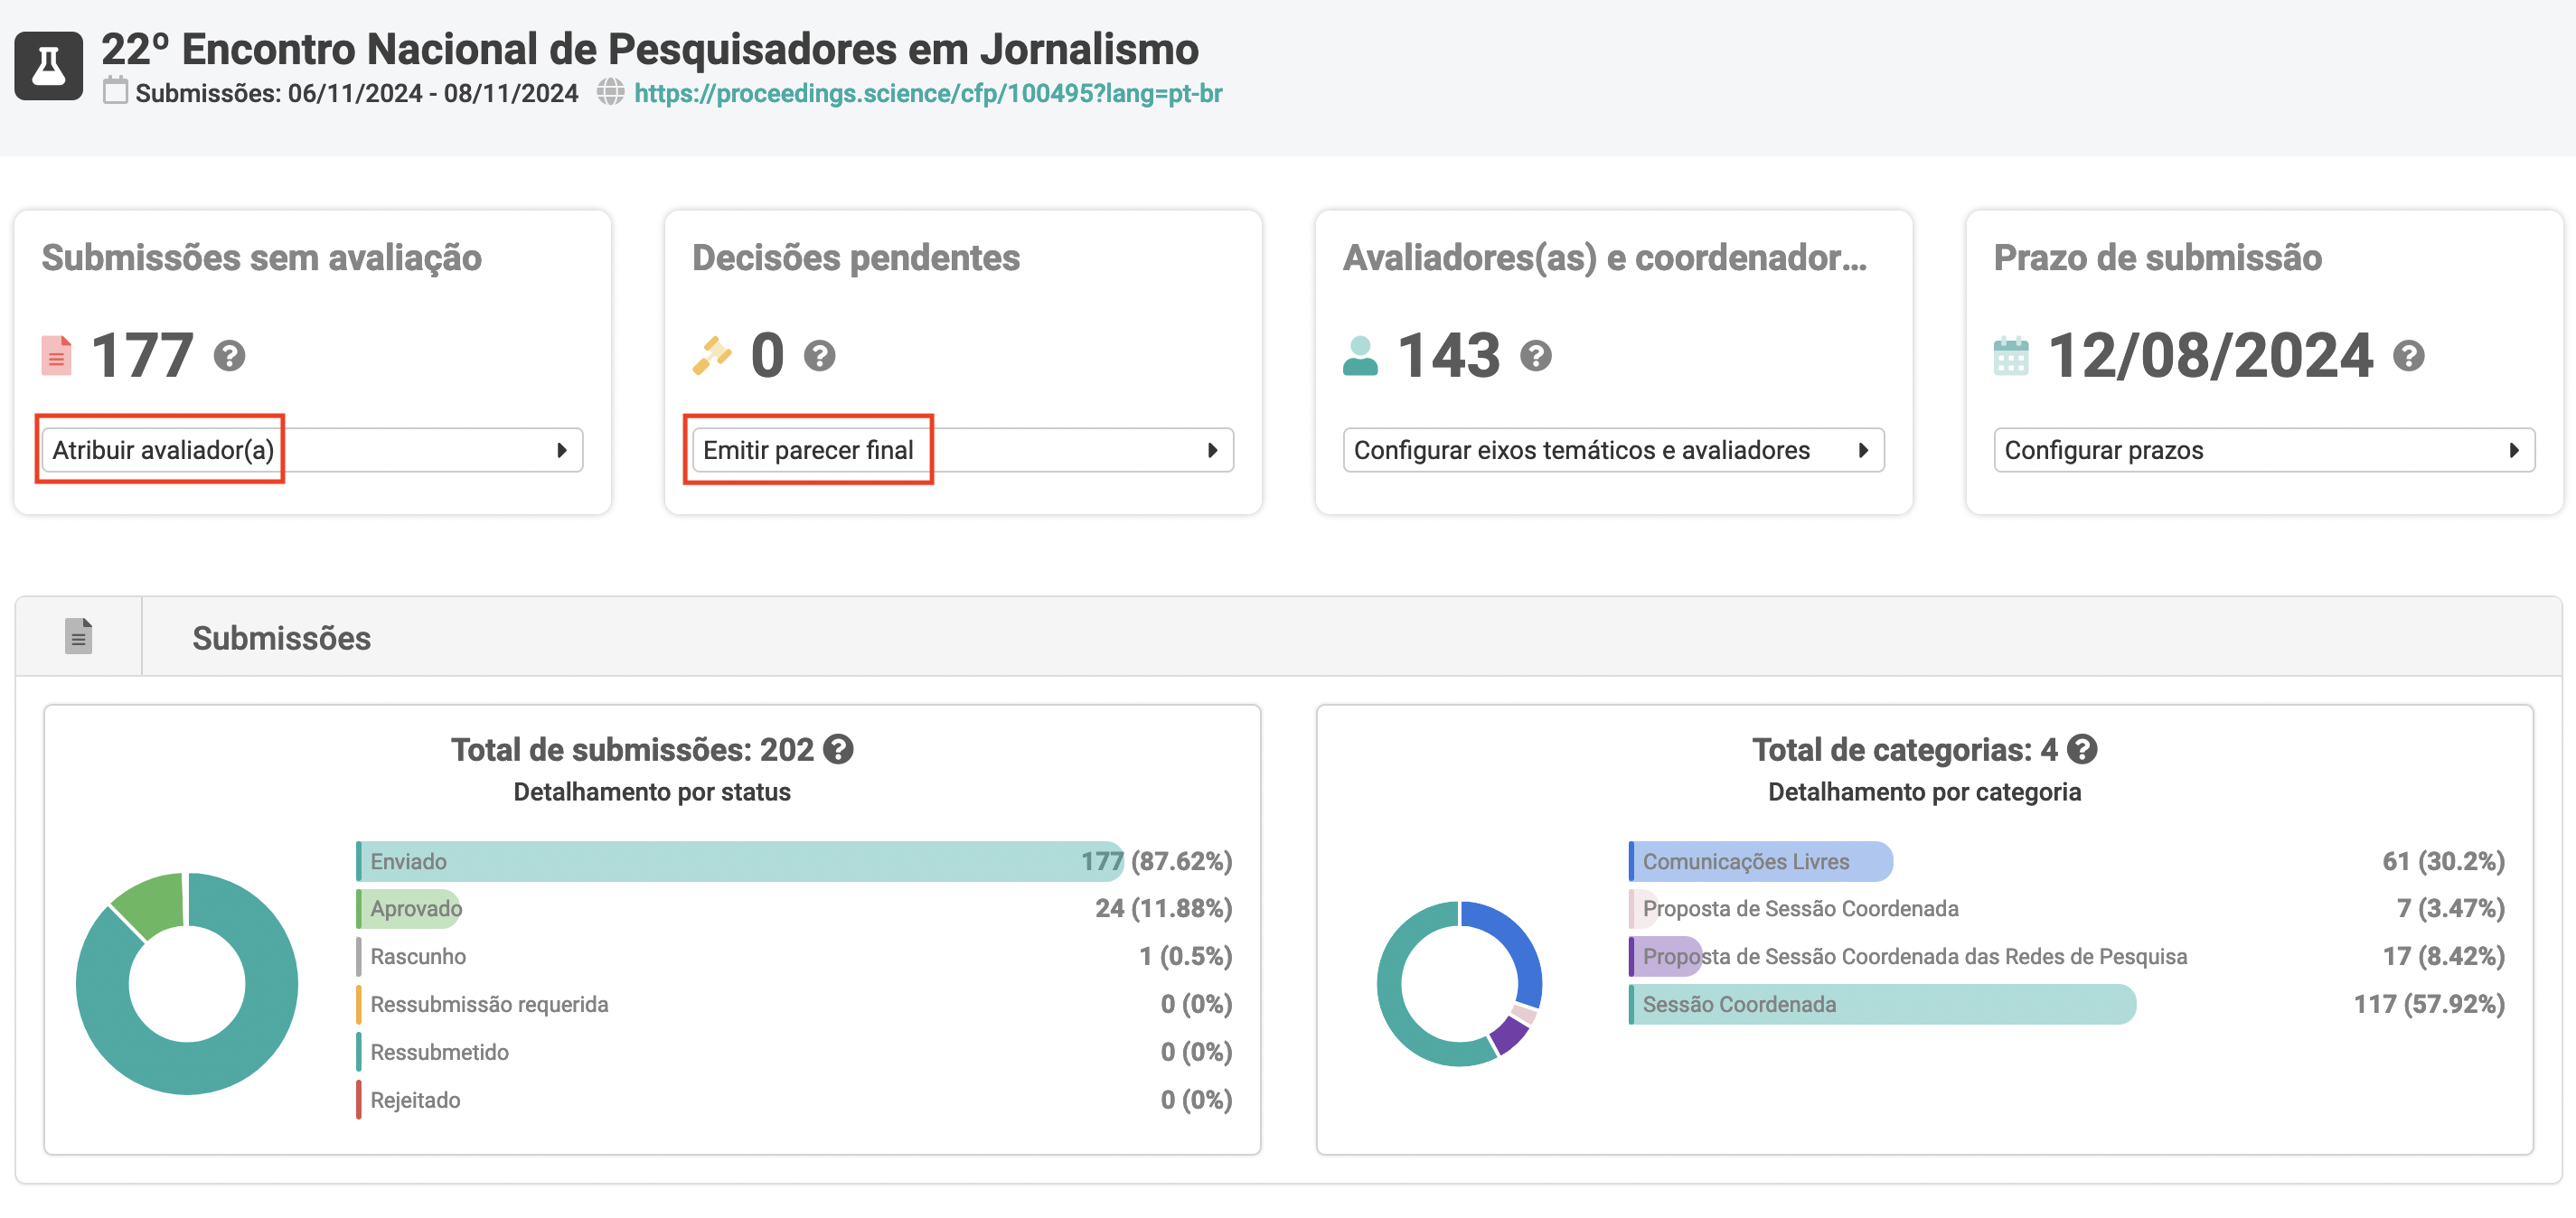Click the globe icon before the URL

pos(610,92)
